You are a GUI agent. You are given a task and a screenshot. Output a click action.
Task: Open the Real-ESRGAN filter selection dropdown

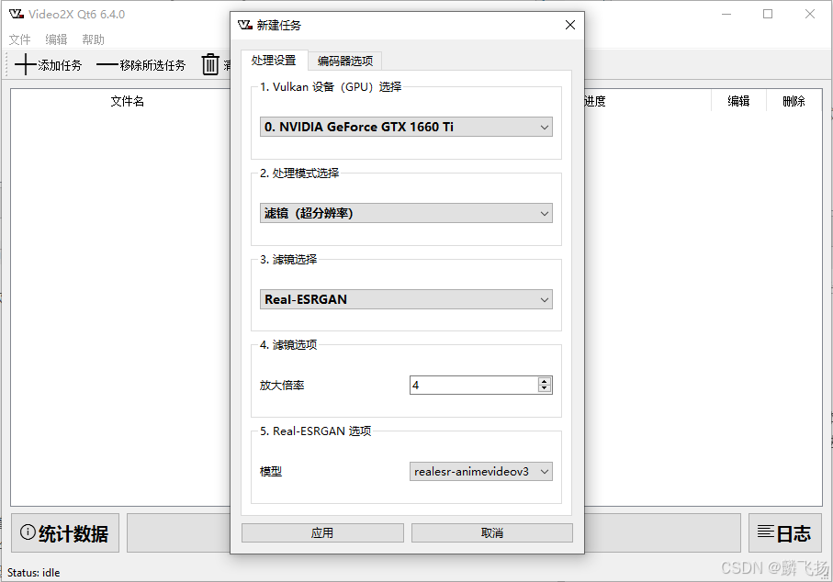(x=406, y=299)
